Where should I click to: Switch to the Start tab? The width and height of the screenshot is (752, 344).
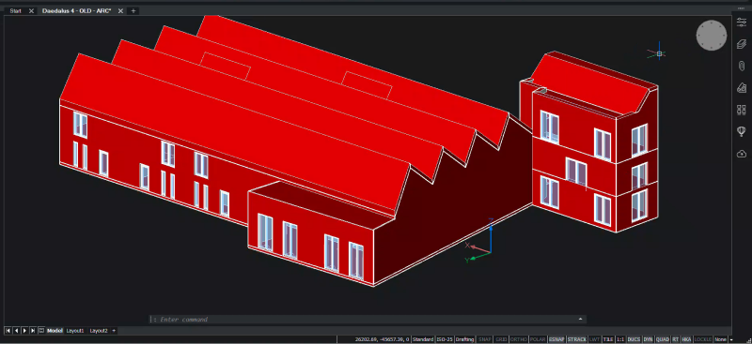pyautogui.click(x=15, y=10)
